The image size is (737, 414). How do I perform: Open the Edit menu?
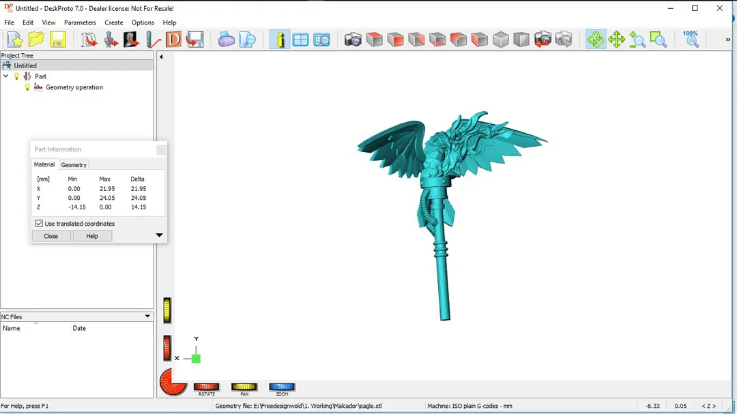click(28, 23)
